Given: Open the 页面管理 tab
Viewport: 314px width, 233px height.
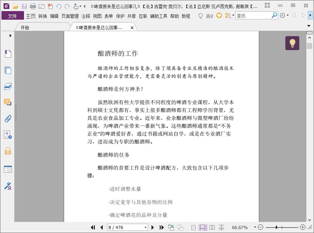Looking at the screenshot, I should [70, 16].
